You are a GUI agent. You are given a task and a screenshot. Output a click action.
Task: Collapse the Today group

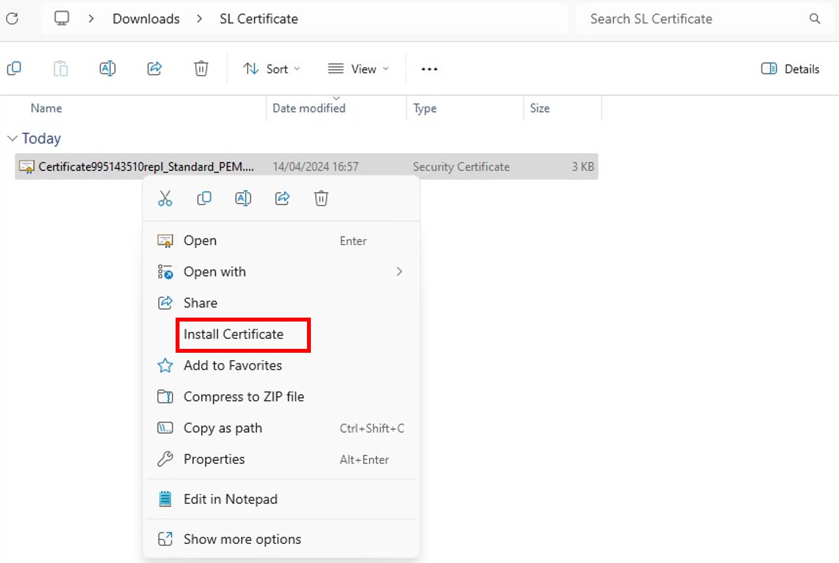[12, 138]
